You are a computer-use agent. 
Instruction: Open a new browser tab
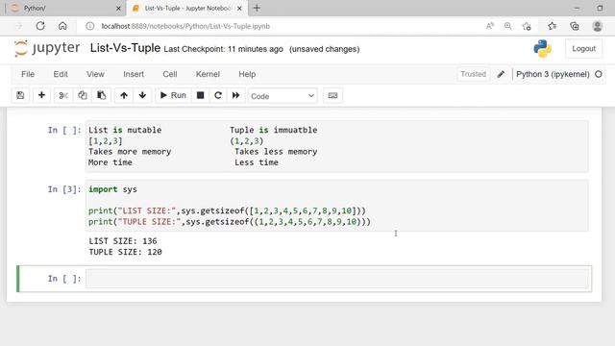point(257,8)
